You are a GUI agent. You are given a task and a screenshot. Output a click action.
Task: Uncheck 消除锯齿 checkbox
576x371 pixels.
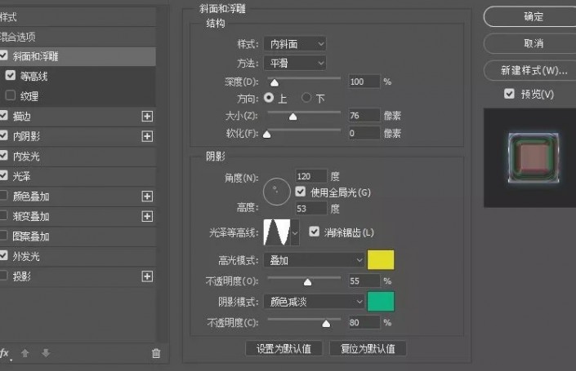click(x=314, y=232)
